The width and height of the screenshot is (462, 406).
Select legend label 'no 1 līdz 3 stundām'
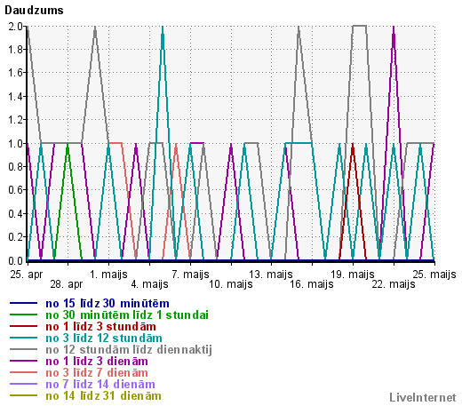(x=100, y=326)
